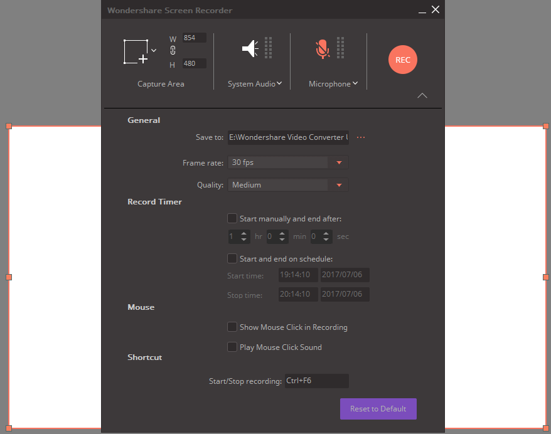Screen dimensions: 551x434
Task: Start recording with the REC button
Action: (x=403, y=60)
